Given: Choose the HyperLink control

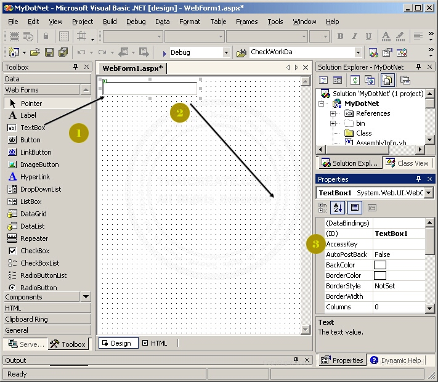Looking at the screenshot, I should point(35,177).
